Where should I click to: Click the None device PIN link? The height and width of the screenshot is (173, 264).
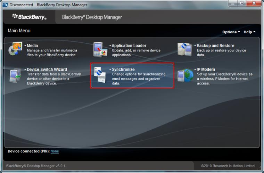55,151
